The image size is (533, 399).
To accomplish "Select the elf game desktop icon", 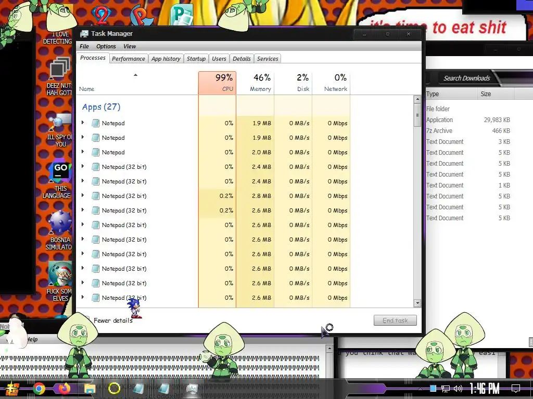I will pyautogui.click(x=60, y=281).
